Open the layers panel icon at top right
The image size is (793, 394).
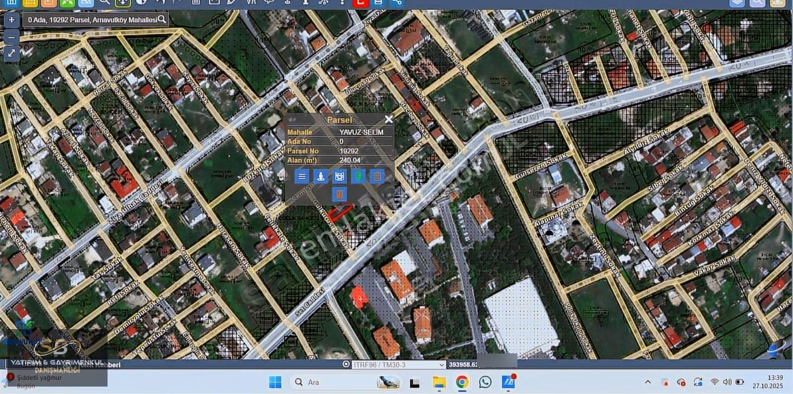pos(737,2)
